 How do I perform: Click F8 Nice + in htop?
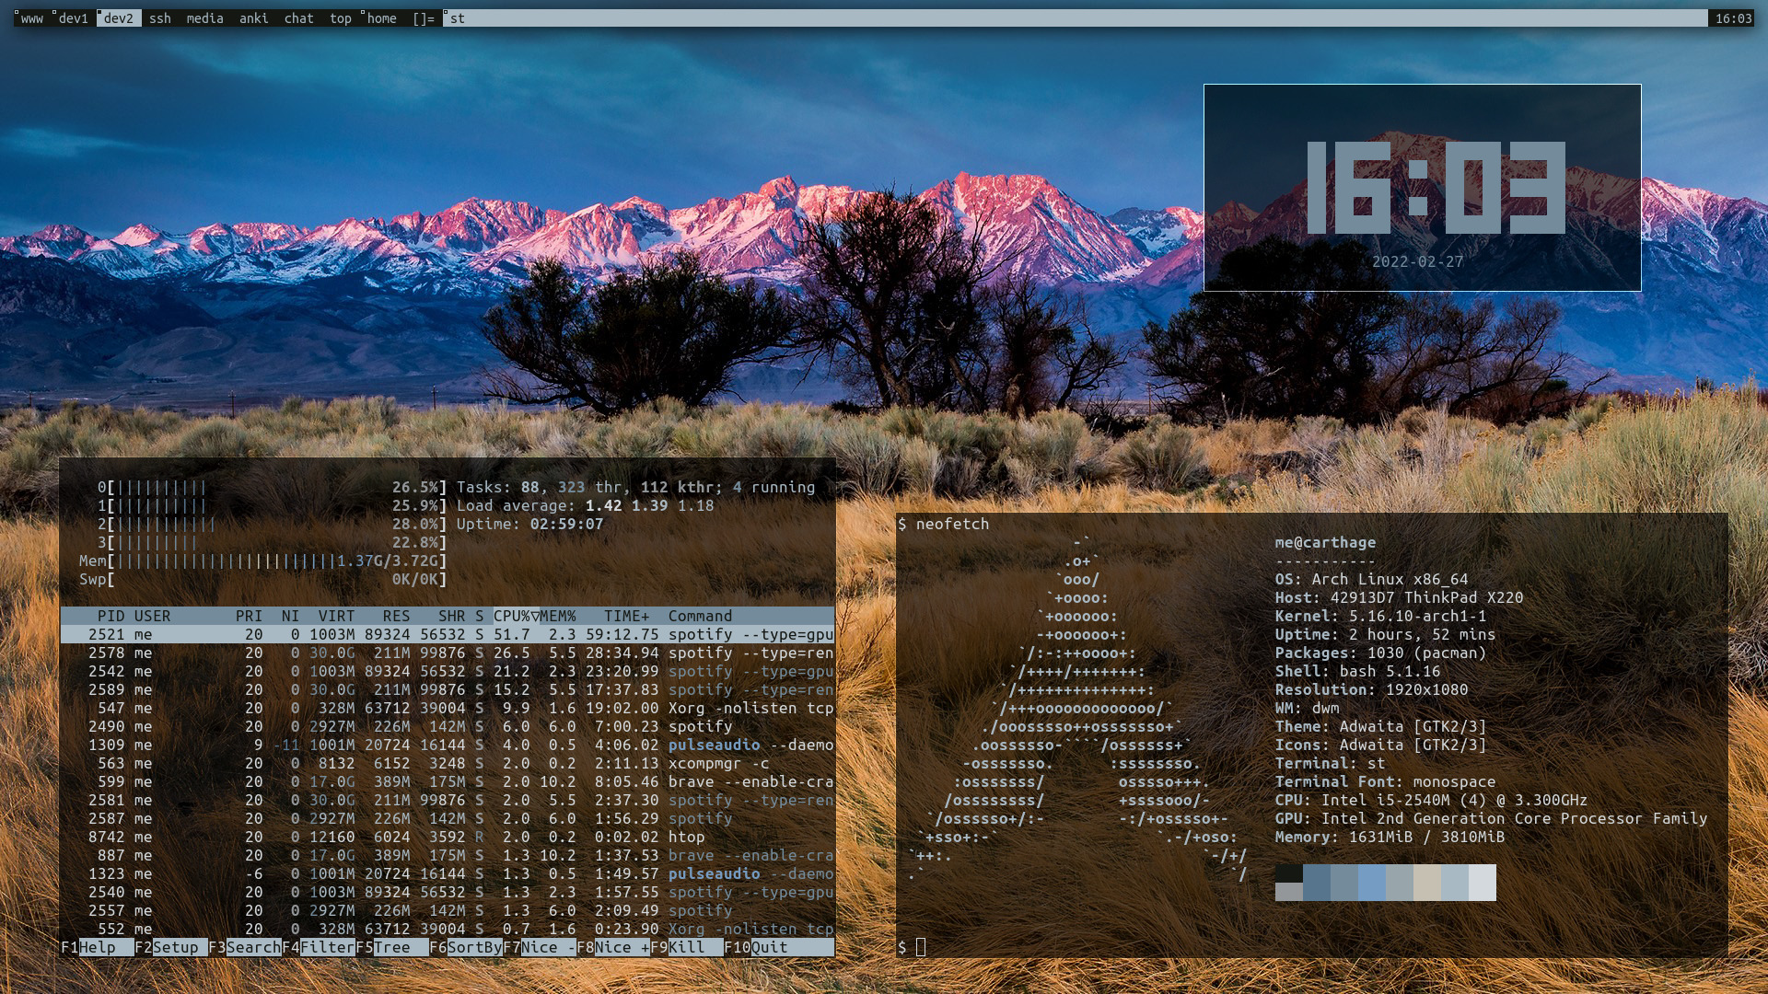(613, 947)
